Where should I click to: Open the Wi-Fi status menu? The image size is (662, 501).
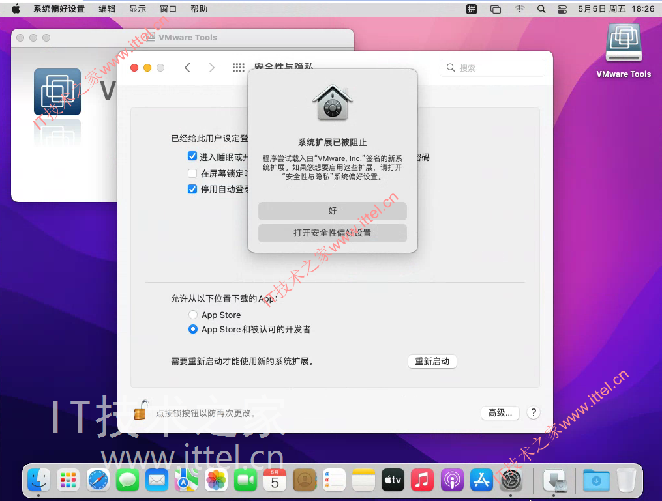click(520, 9)
